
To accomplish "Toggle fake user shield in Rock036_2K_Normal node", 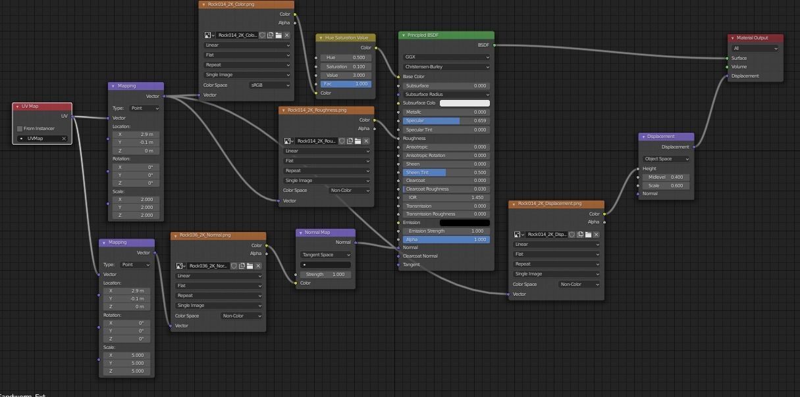I will (x=234, y=266).
